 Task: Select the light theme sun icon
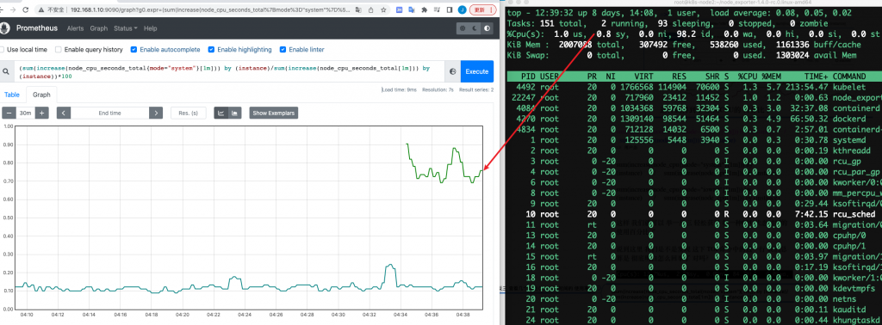coord(463,28)
